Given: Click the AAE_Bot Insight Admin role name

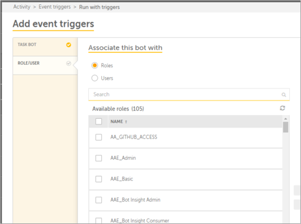Looking at the screenshot, I should point(136,200).
